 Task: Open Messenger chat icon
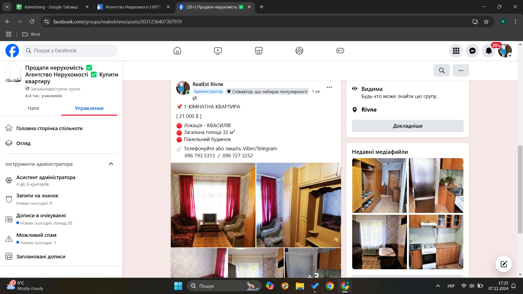pyautogui.click(x=472, y=51)
